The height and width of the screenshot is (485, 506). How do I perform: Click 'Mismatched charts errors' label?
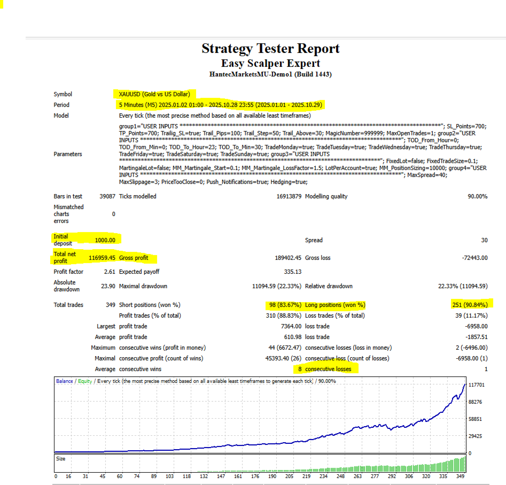pyautogui.click(x=68, y=214)
